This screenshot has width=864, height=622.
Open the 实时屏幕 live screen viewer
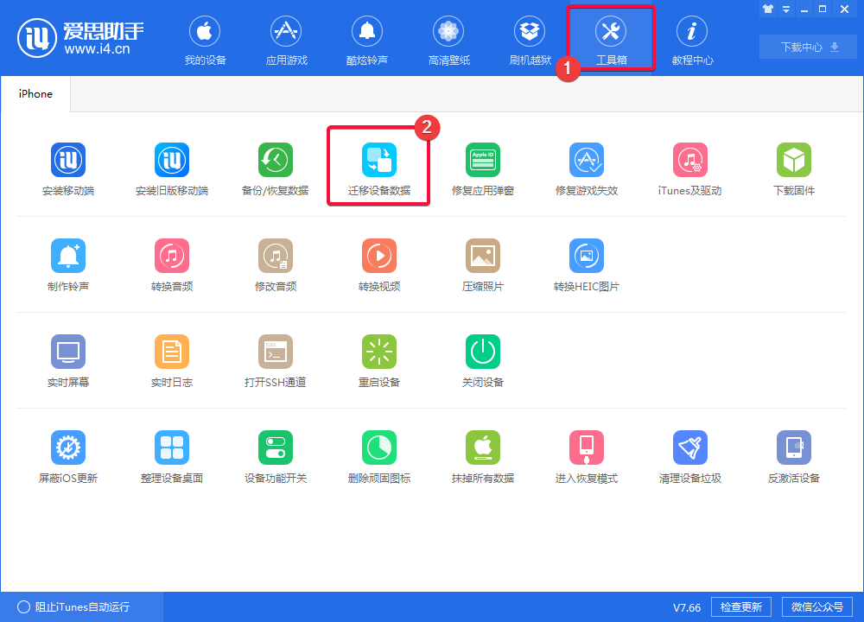point(68,351)
